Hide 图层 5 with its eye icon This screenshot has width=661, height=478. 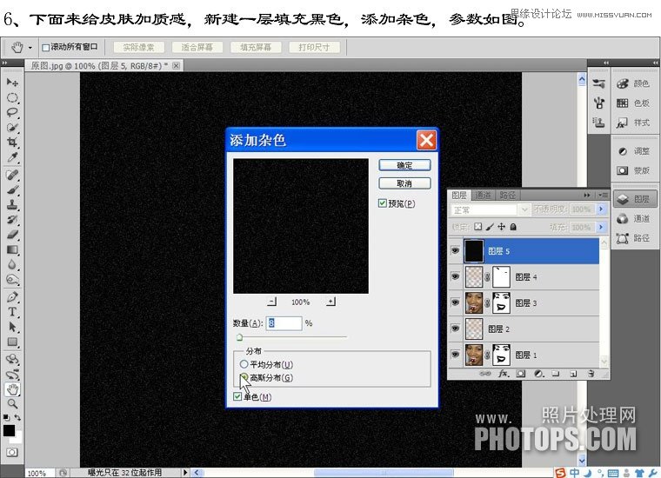(455, 251)
